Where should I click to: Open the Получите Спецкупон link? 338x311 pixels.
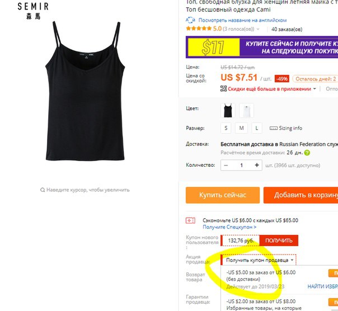229,227
